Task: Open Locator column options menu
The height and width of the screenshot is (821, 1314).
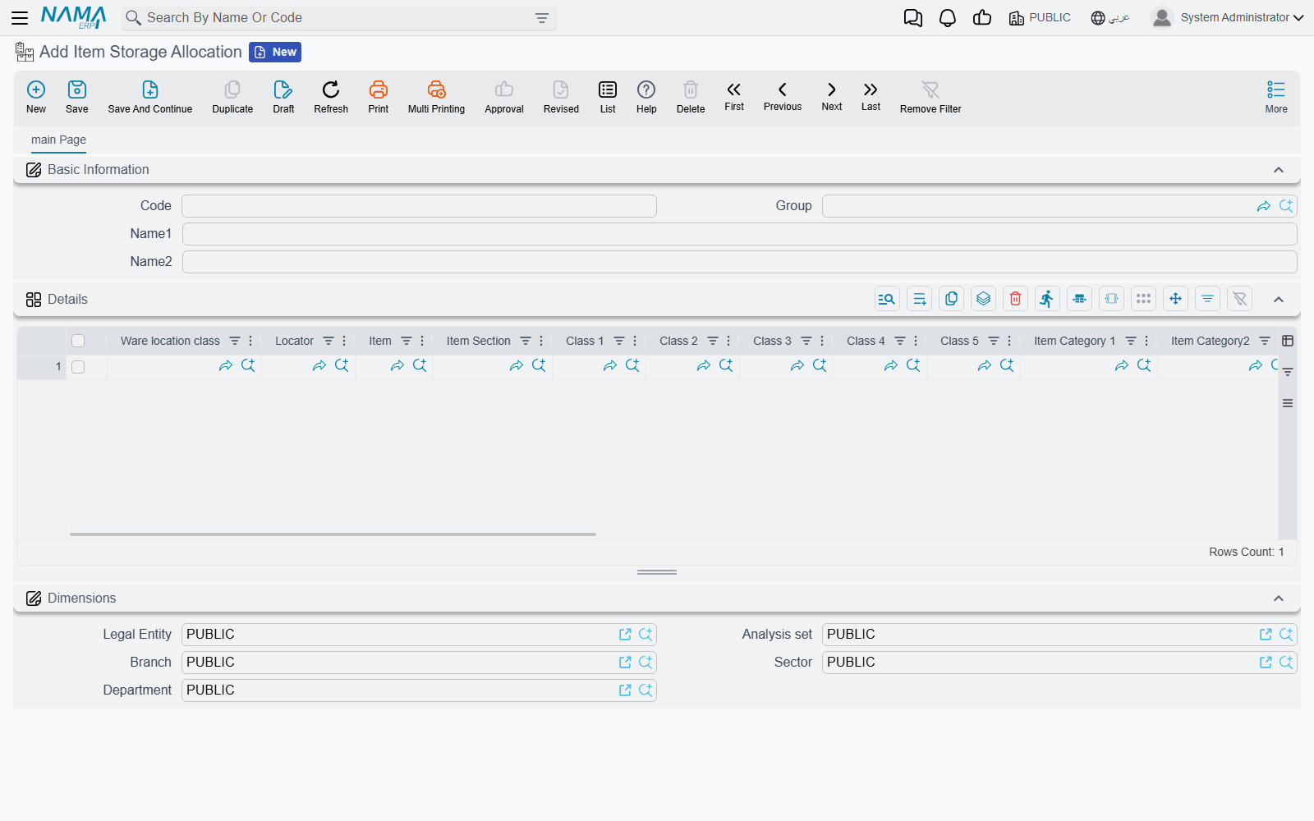Action: pyautogui.click(x=344, y=341)
